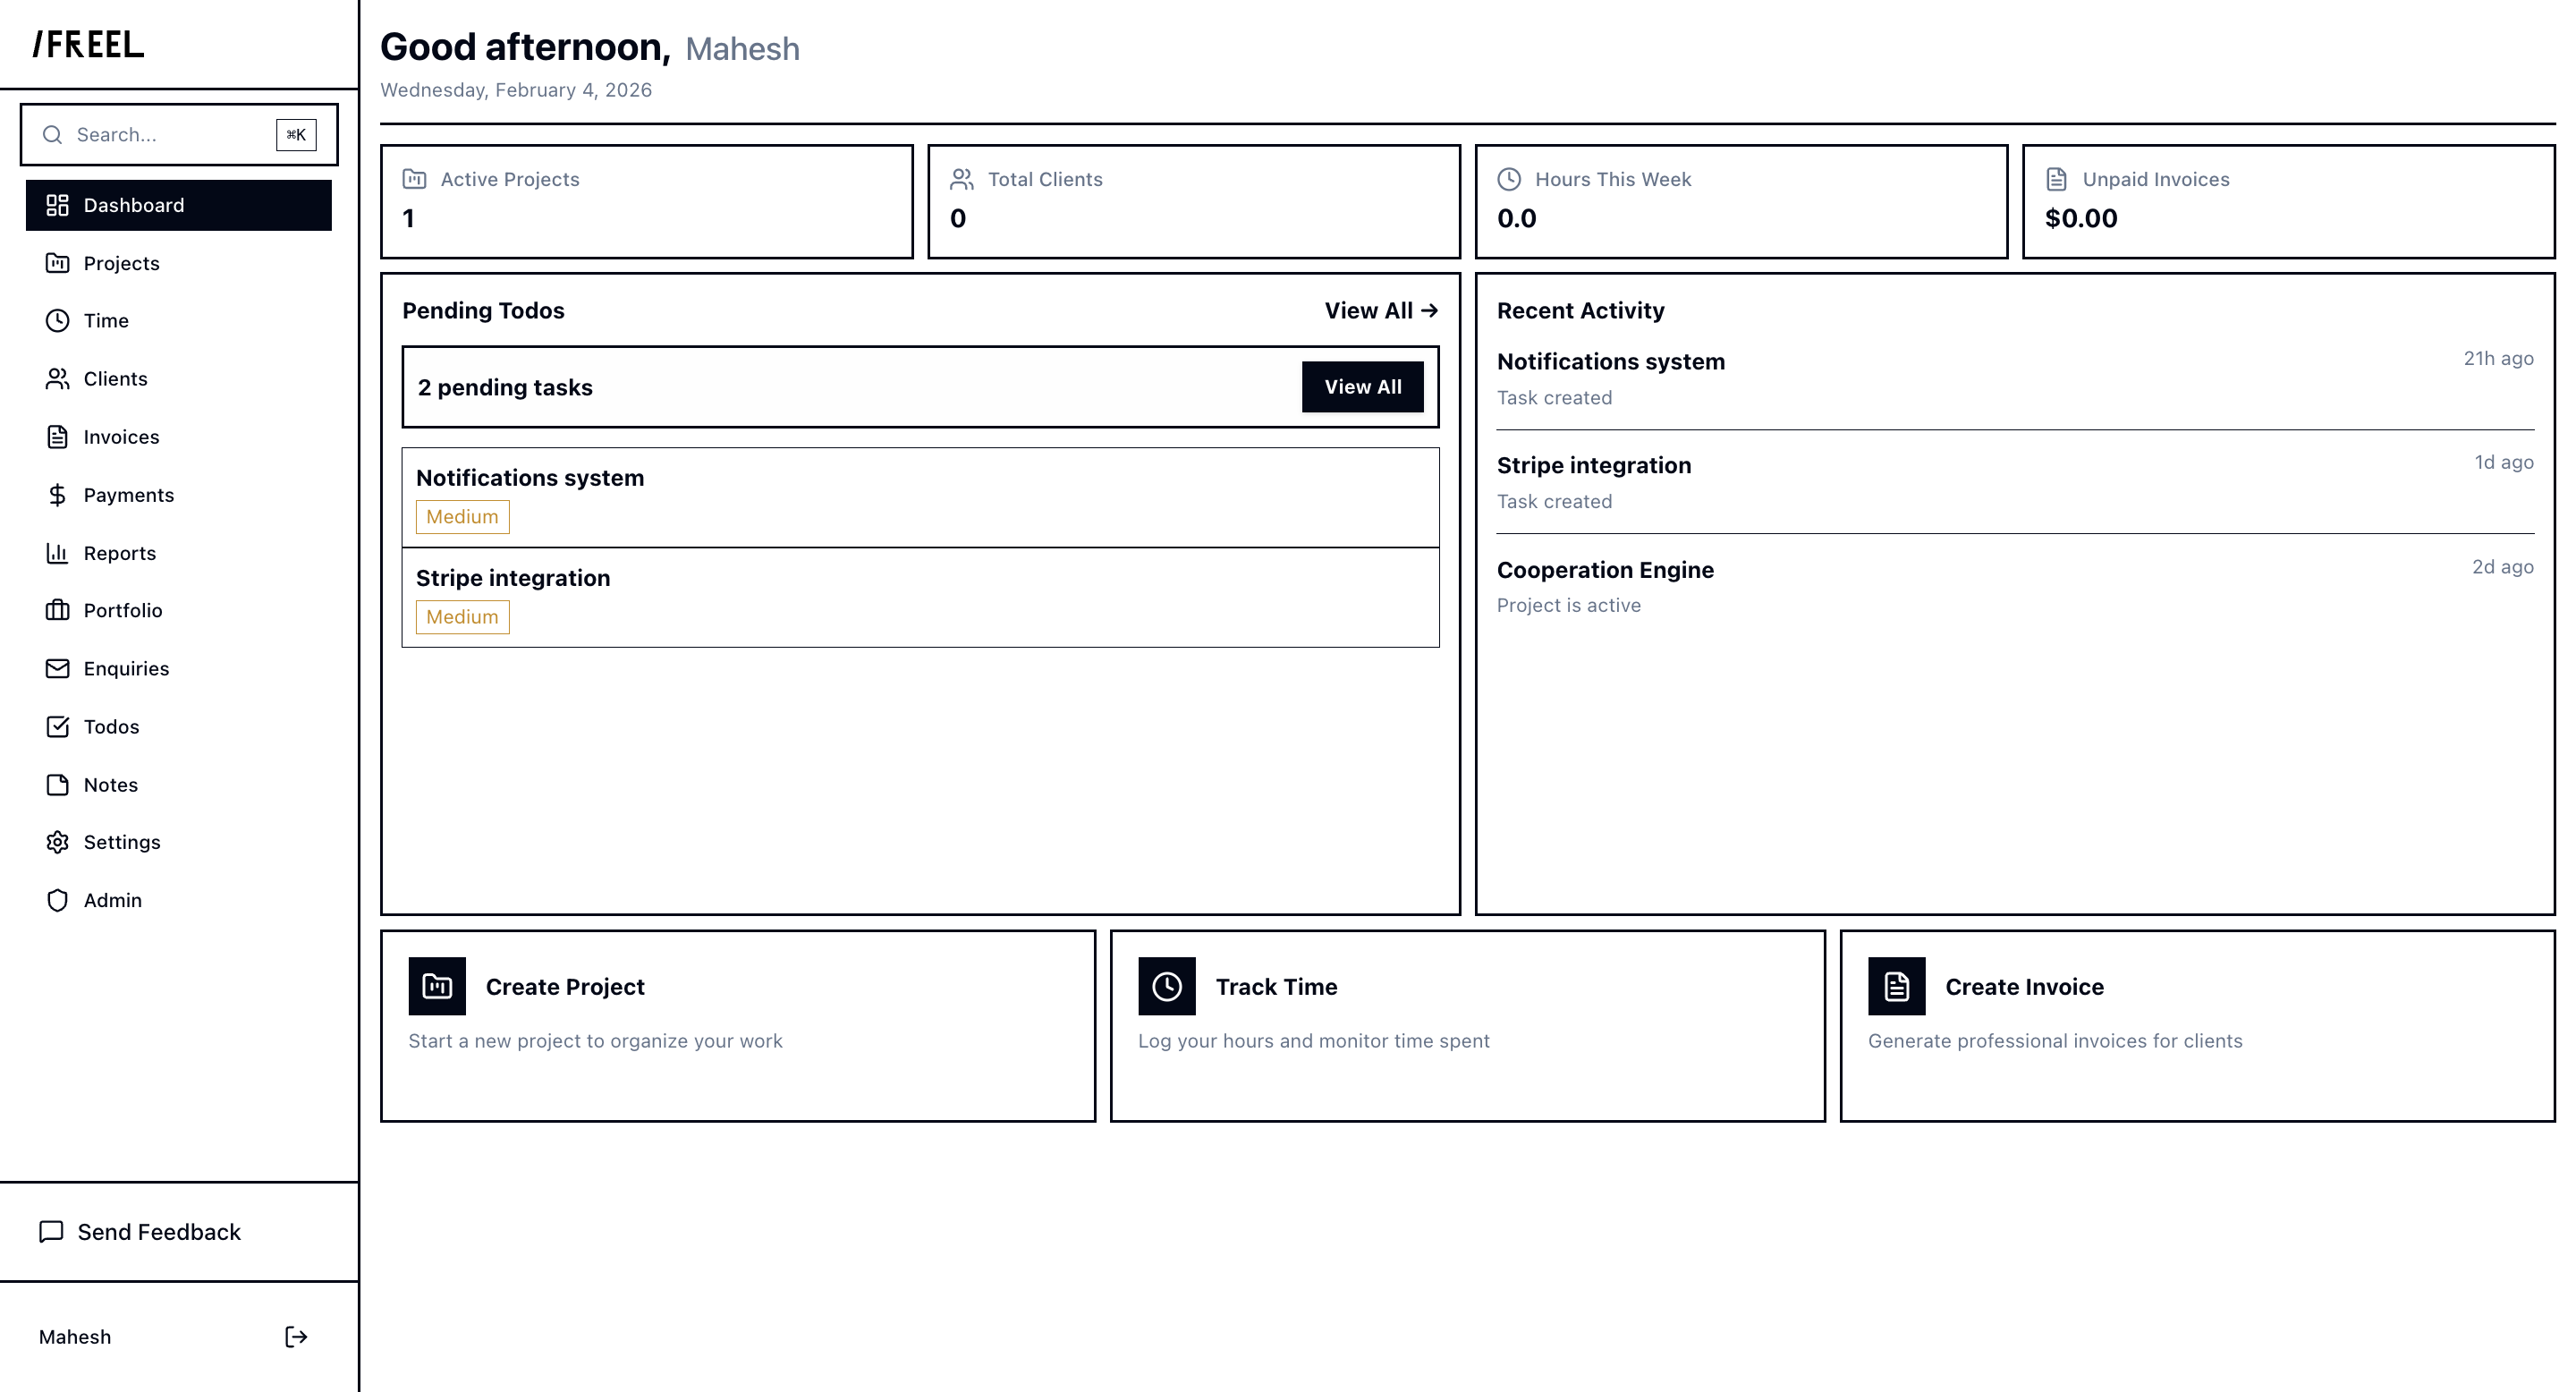The width and height of the screenshot is (2576, 1392).
Task: Go to the Todos page
Action: tap(111, 727)
